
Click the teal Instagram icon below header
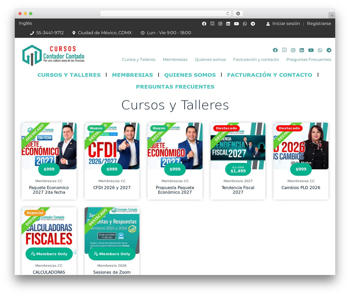(293, 50)
